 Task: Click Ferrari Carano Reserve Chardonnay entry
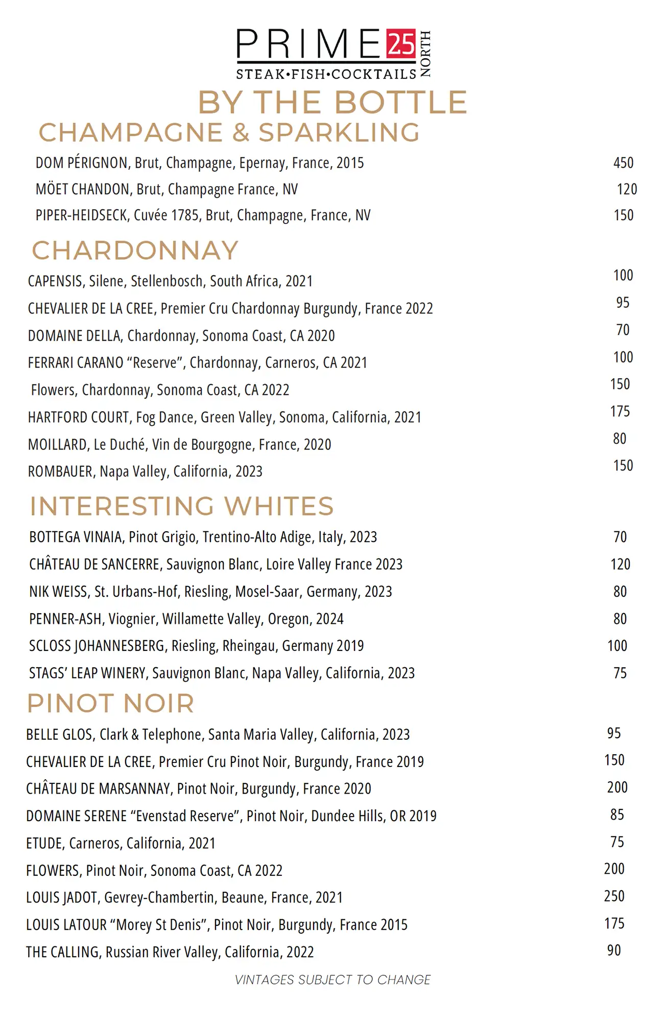click(198, 363)
